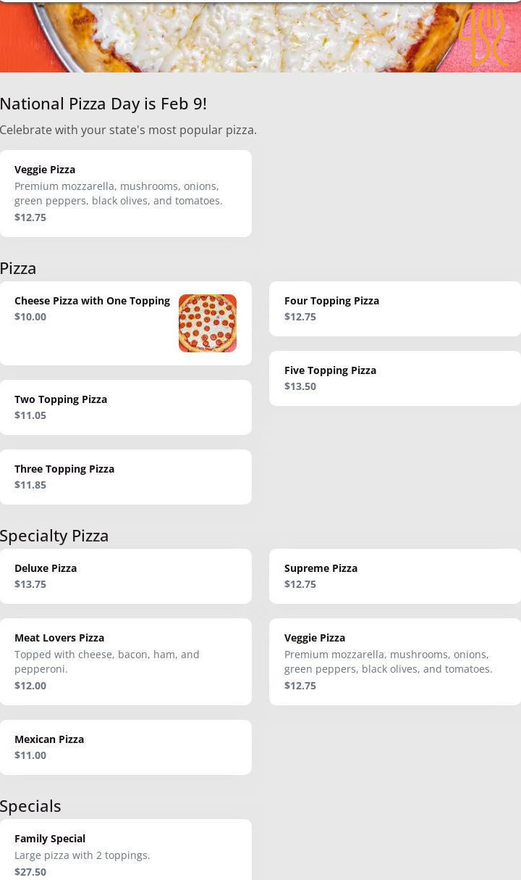
Task: Click the Specials section heading
Action: click(x=30, y=806)
